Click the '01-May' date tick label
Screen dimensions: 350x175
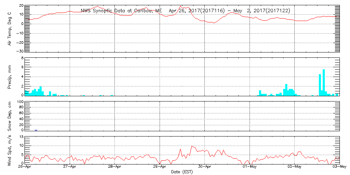tap(250, 167)
